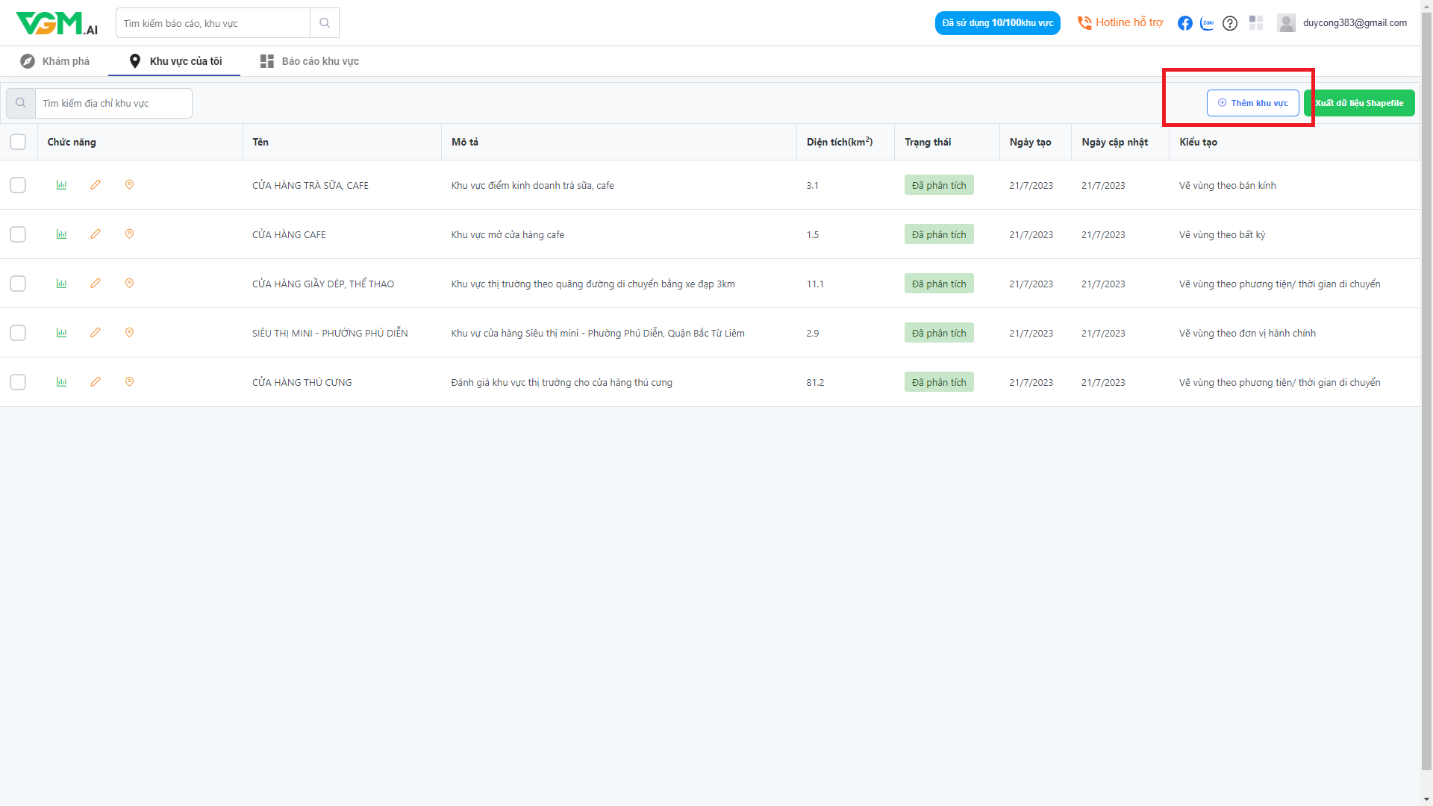Viewport: 1433px width, 806px height.
Task: Click edit pencil for CỬA HÀNG THÚ CƯNG
Action: coord(96,382)
